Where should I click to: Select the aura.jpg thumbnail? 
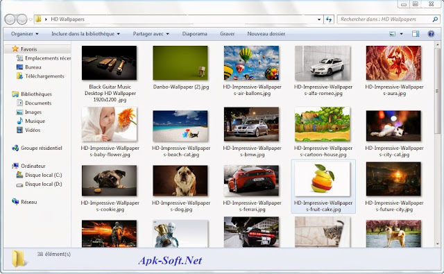pyautogui.click(x=393, y=63)
